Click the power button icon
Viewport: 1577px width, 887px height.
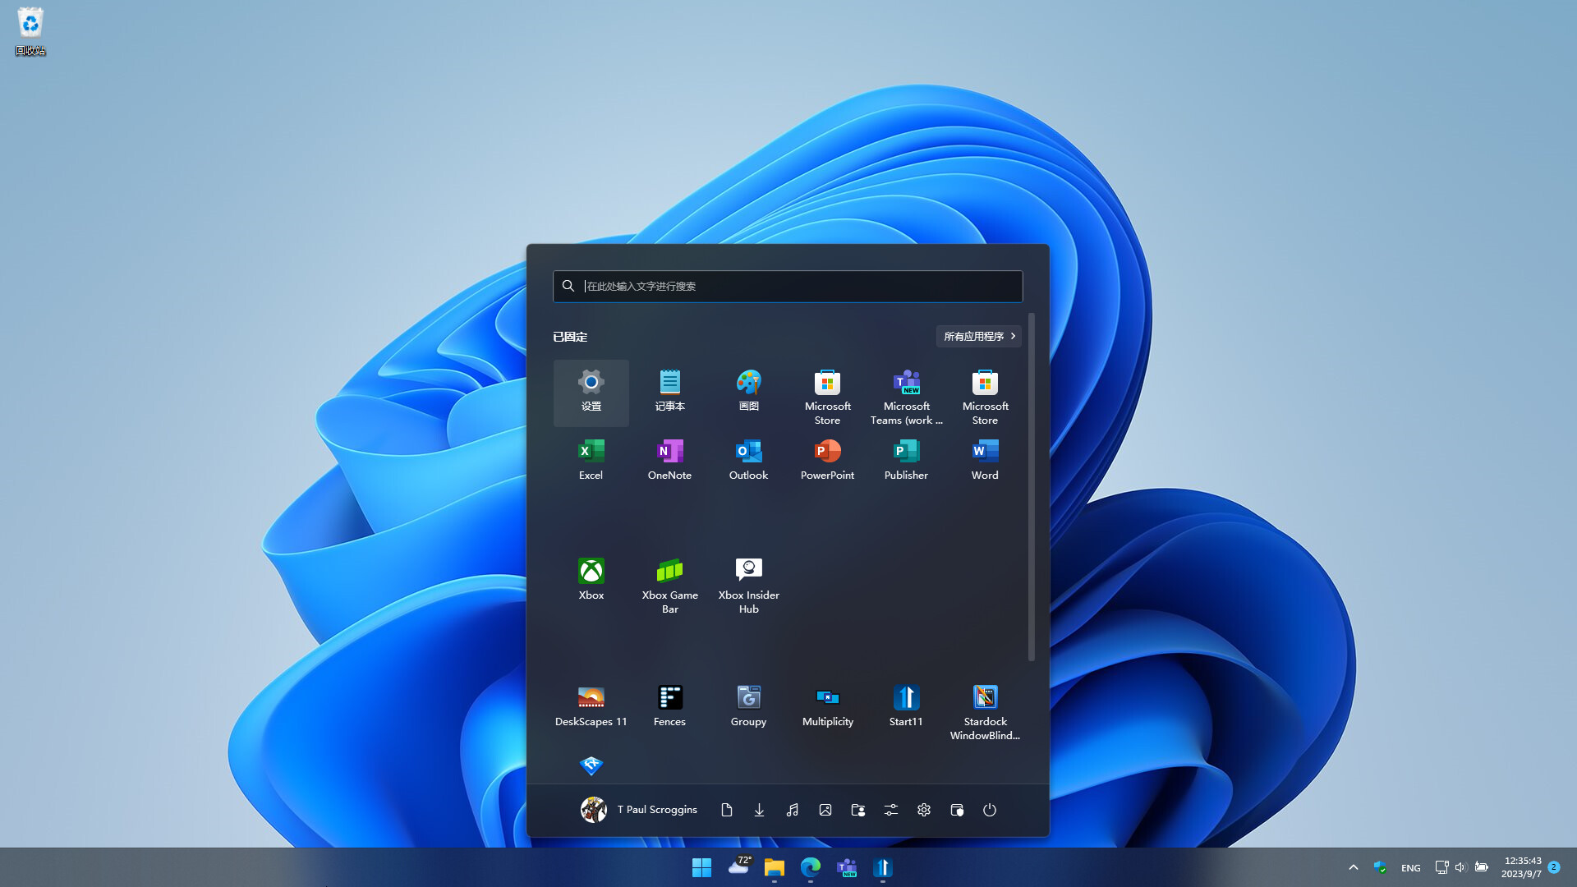[x=990, y=810]
